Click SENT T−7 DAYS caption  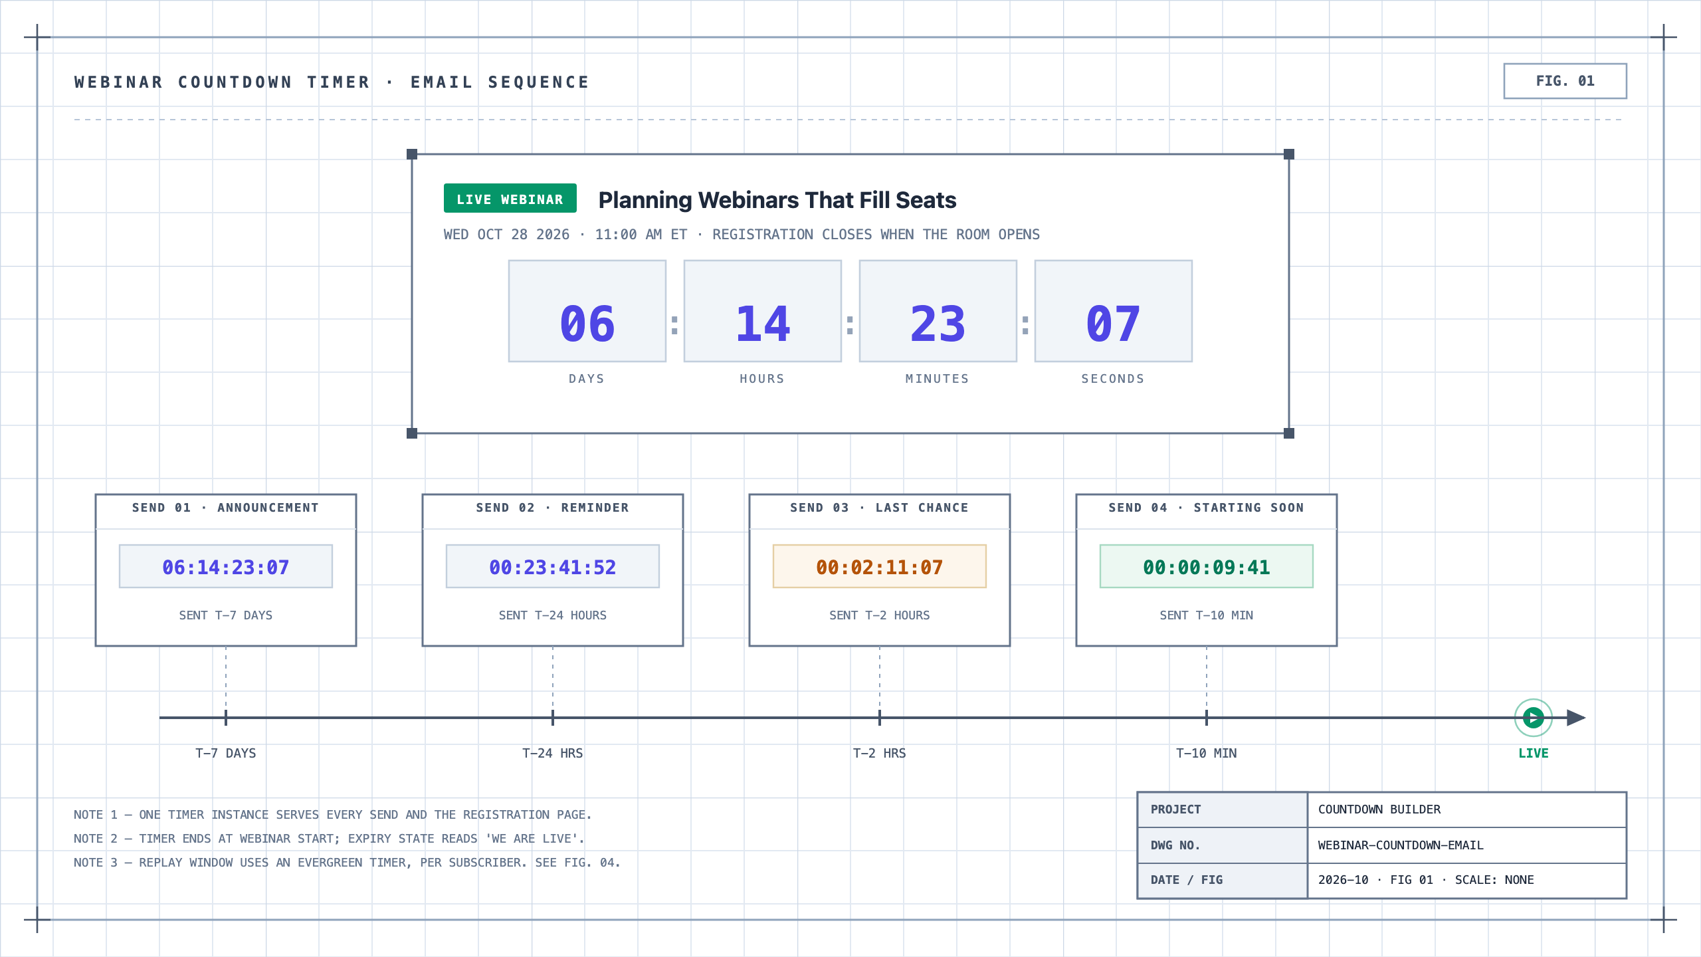pos(226,615)
